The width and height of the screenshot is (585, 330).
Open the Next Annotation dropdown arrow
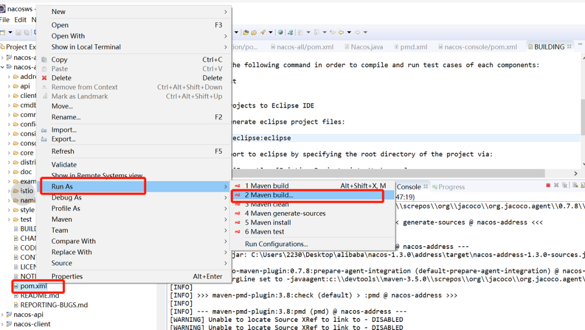click(x=308, y=32)
